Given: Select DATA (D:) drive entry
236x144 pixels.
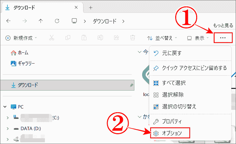Looking at the screenshot, I should tap(27, 128).
